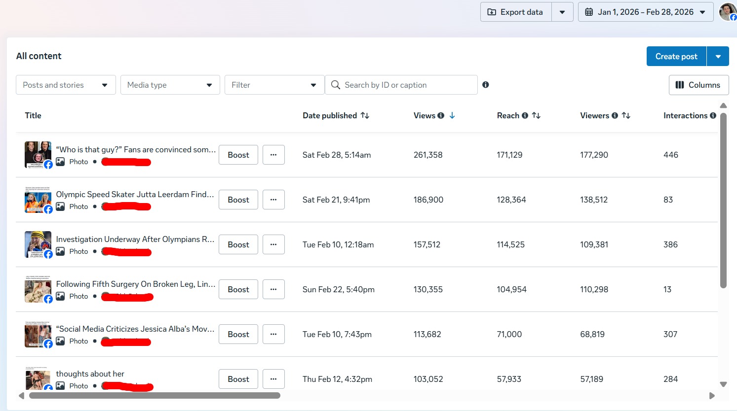Click photo type icon on Jutta Leerdam row

[60, 206]
